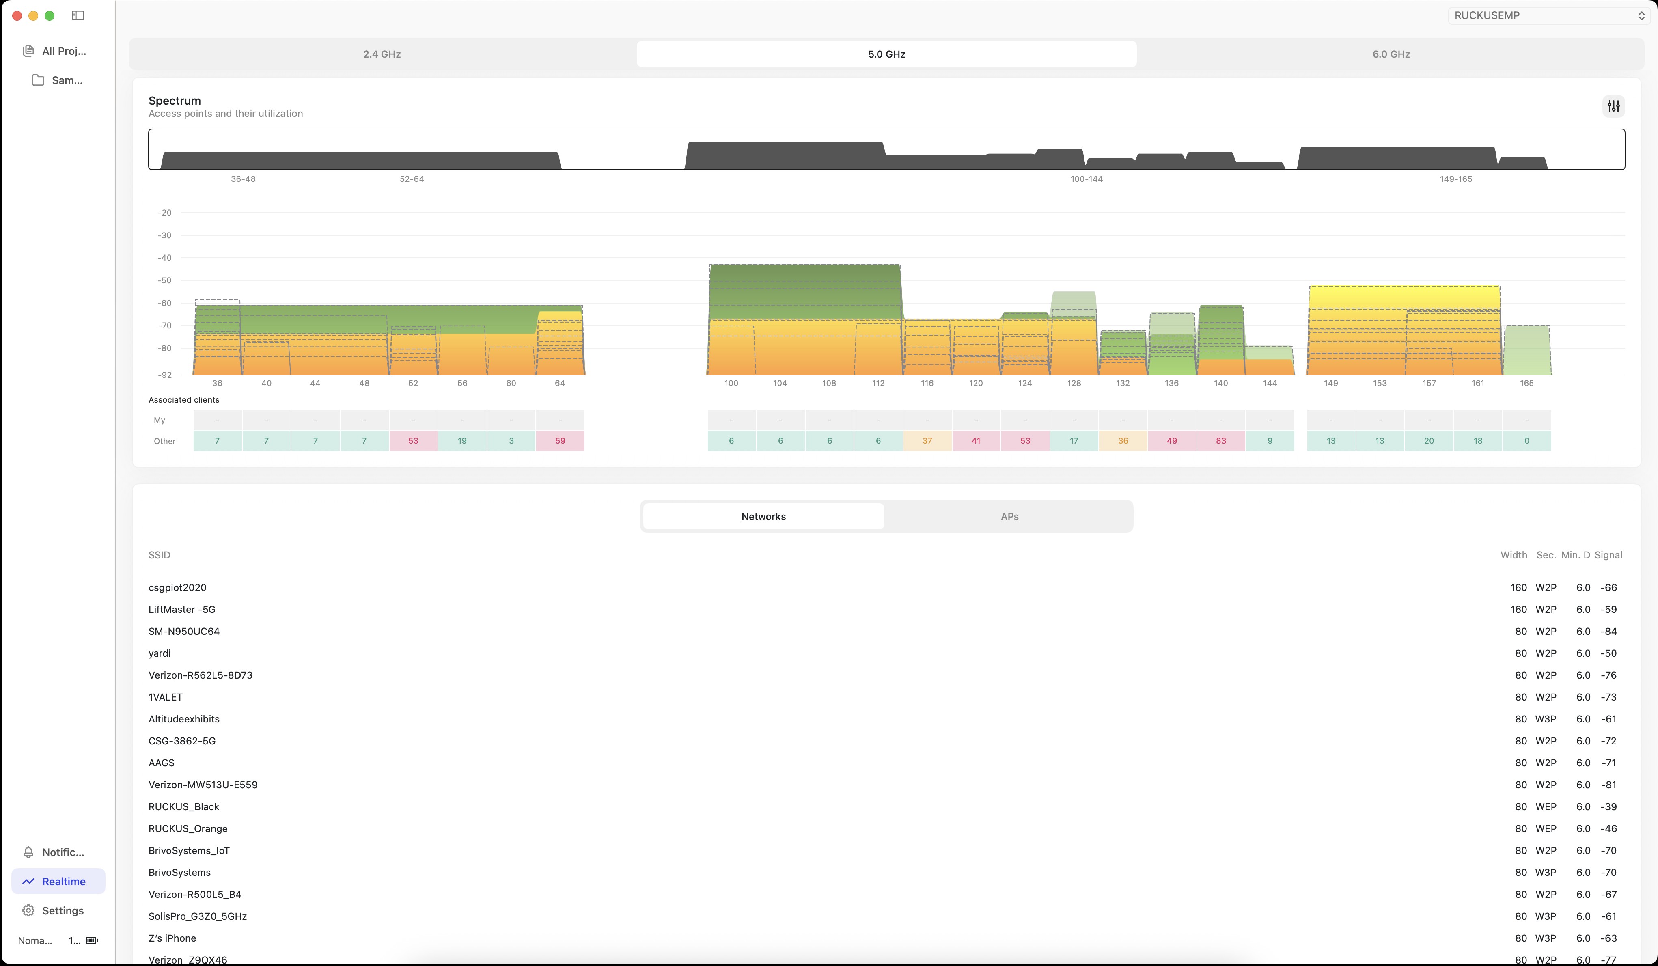Toggle the sidebar visibility icon

click(78, 16)
